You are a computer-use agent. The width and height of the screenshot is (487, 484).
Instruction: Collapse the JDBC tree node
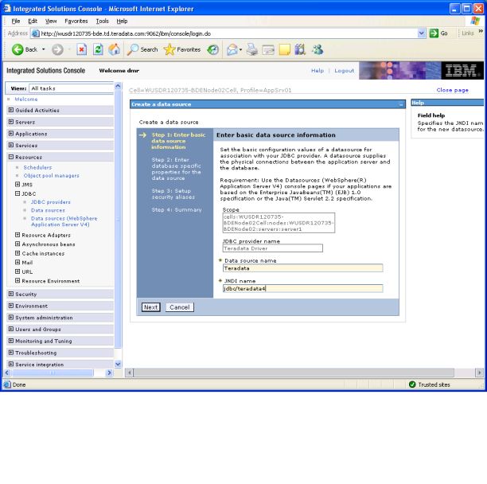pos(18,193)
